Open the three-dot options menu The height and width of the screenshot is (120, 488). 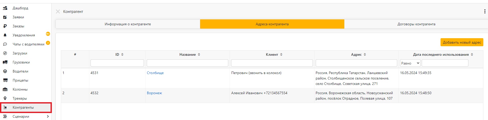coord(485,11)
